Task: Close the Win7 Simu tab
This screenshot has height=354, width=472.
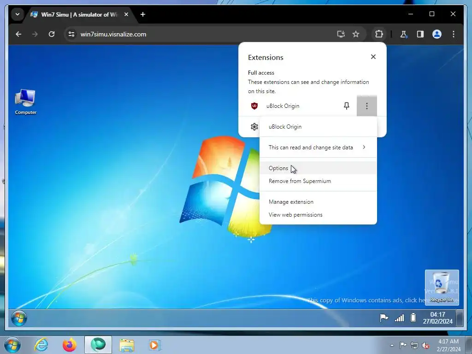Action: coord(126,14)
